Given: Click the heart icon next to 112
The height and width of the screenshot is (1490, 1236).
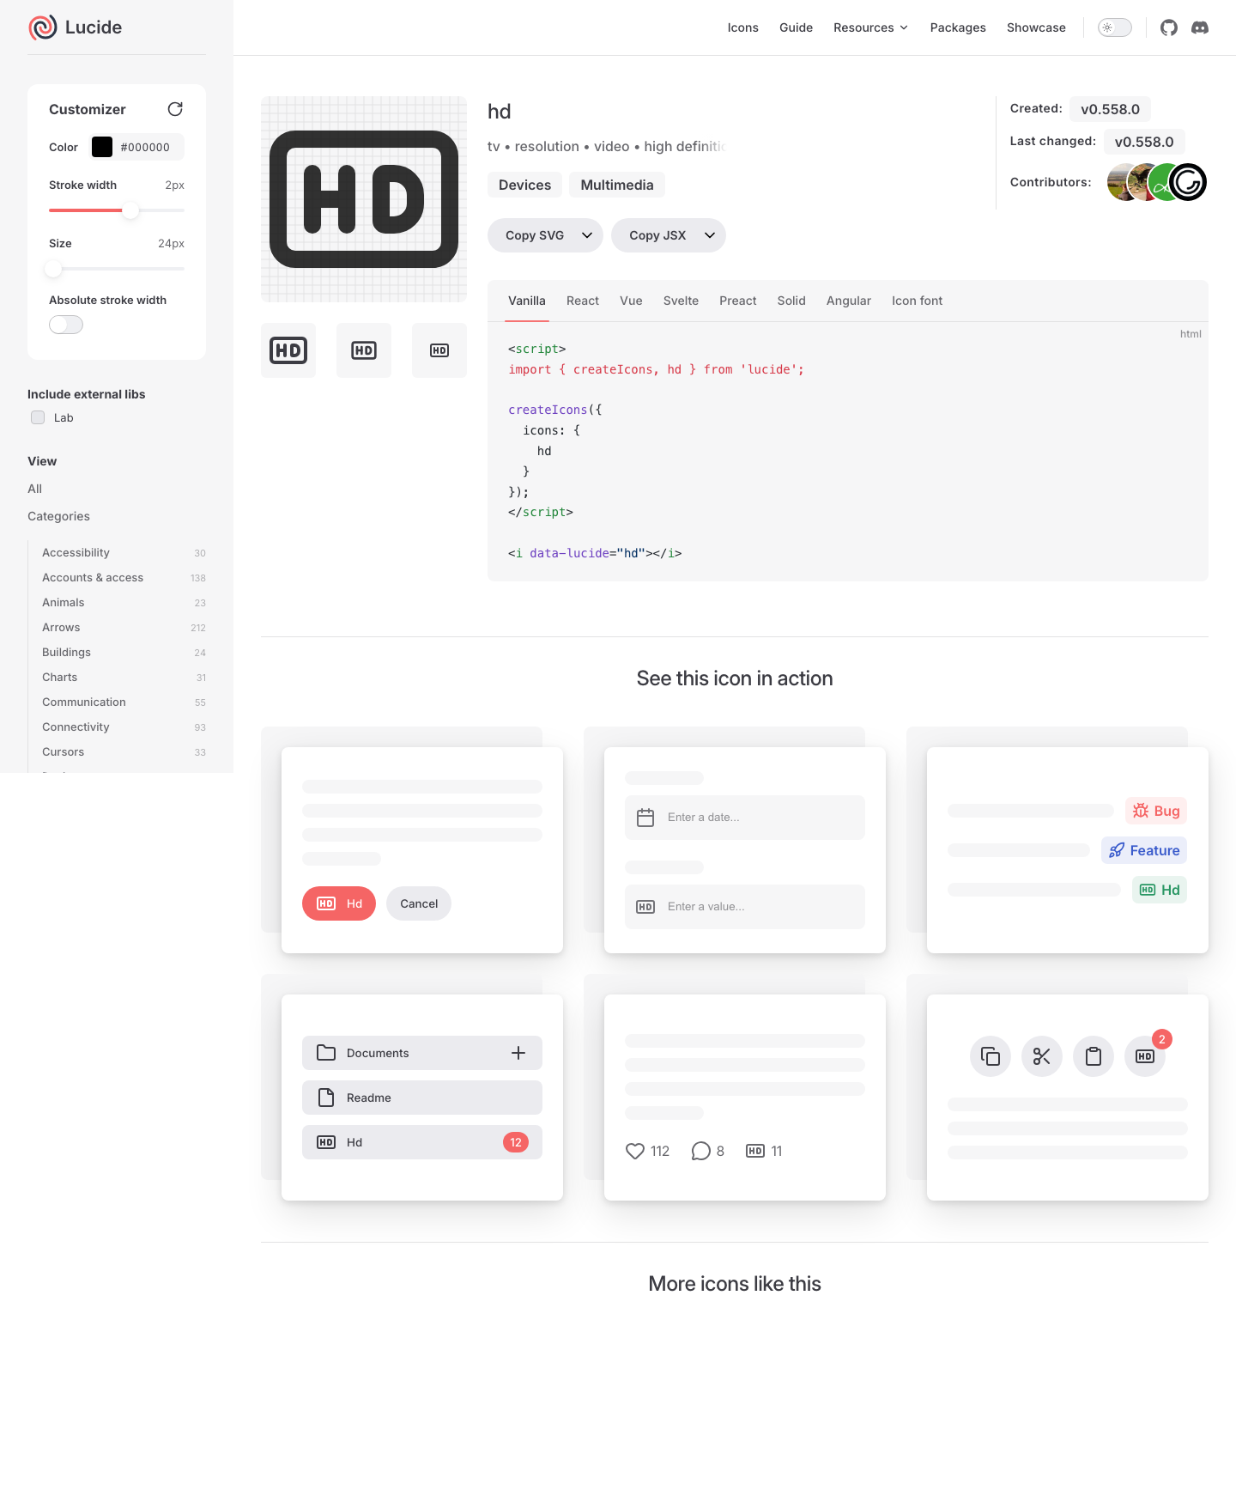Looking at the screenshot, I should click(x=635, y=1151).
